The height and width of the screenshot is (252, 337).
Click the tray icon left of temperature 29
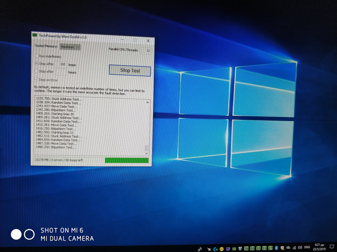click(x=240, y=248)
